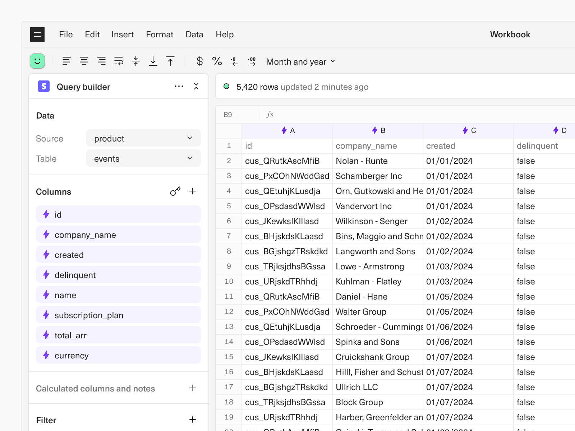
Task: Open the Format menu
Action: click(160, 34)
